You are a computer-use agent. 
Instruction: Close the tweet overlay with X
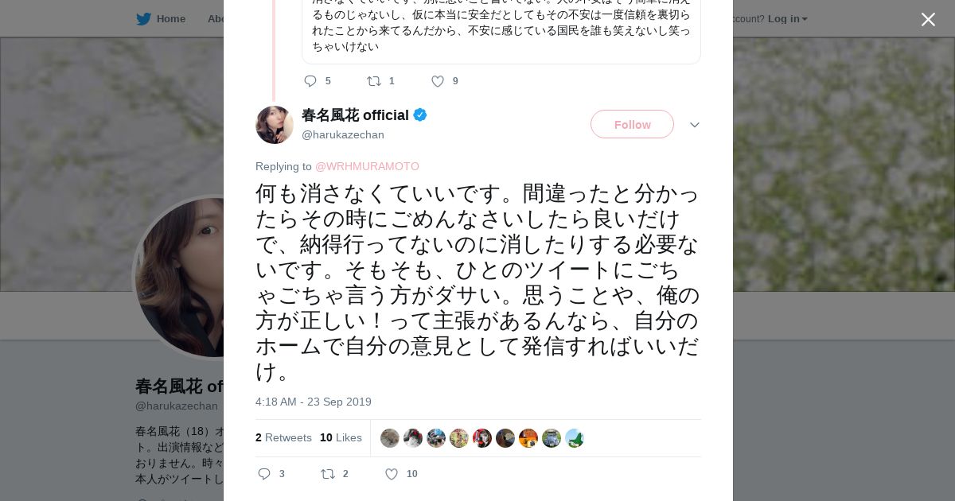click(x=928, y=20)
